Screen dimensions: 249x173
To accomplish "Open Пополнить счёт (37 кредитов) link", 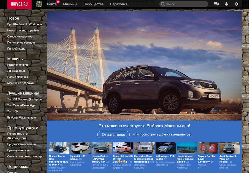I will click(x=18, y=136).
